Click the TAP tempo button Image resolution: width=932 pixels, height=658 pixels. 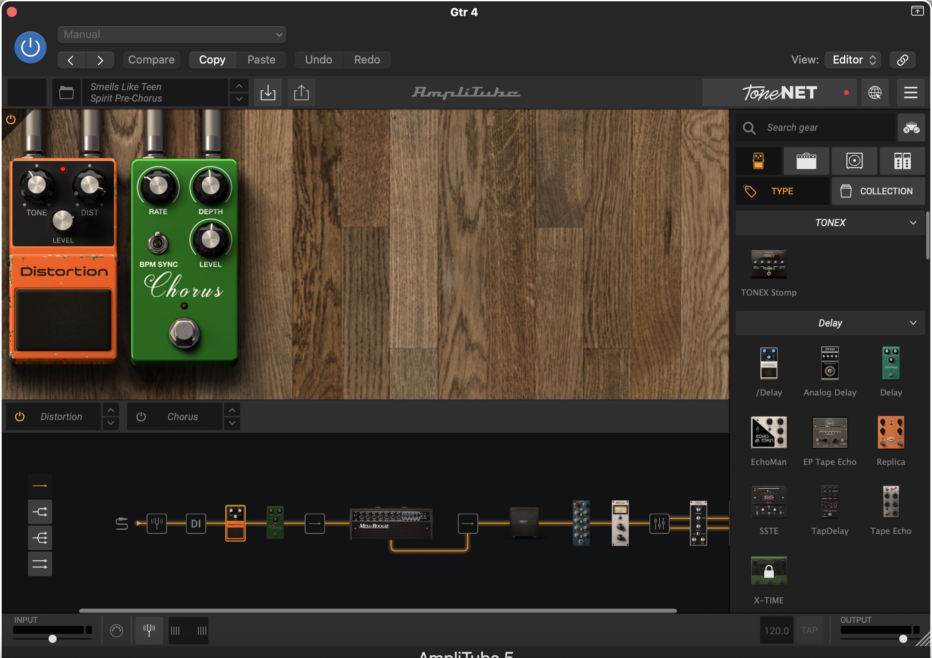coord(810,630)
